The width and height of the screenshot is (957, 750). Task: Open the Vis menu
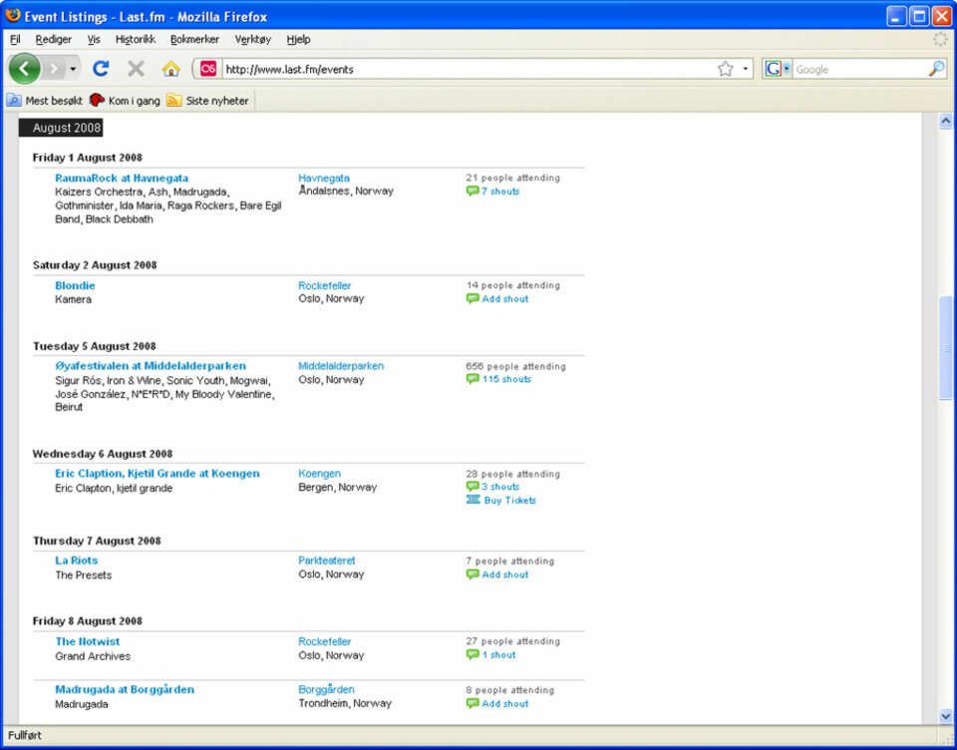point(94,39)
